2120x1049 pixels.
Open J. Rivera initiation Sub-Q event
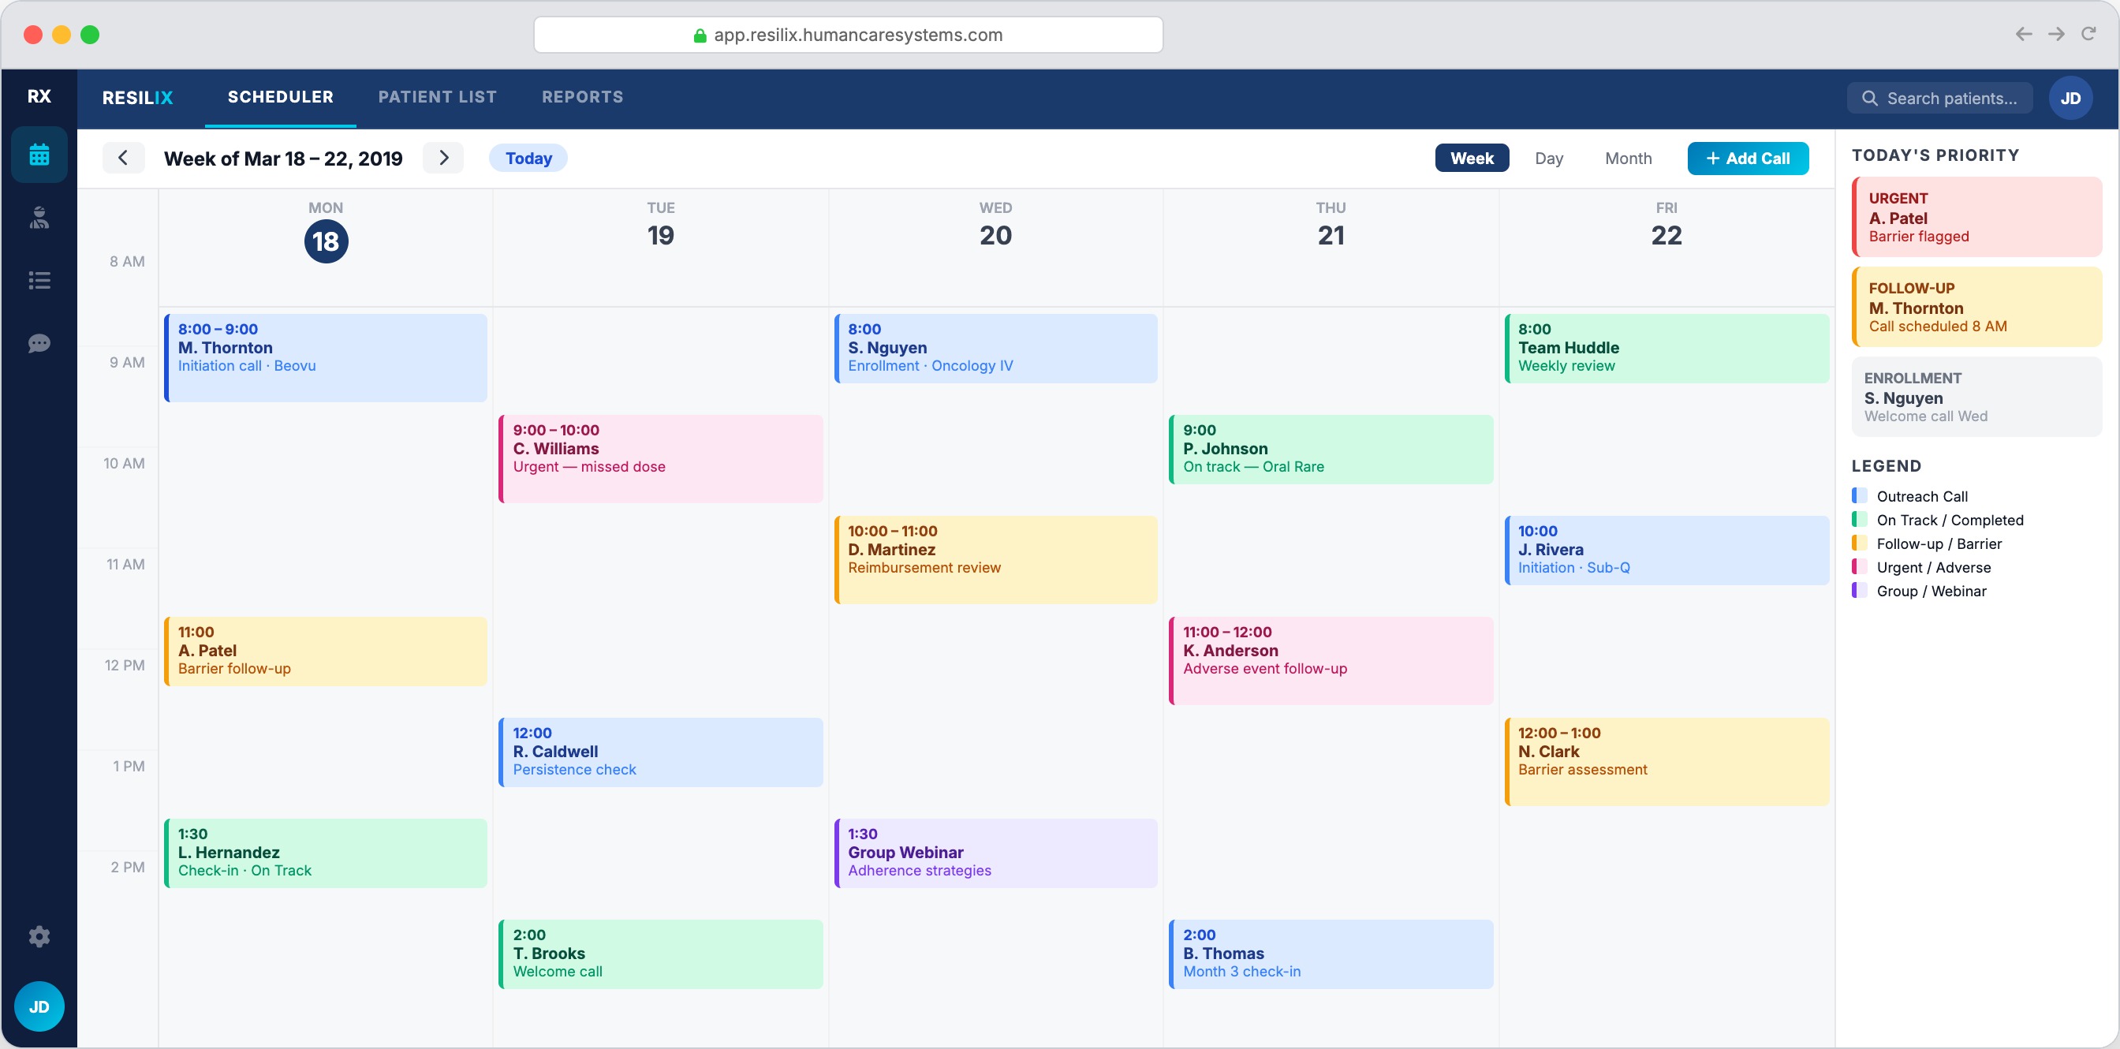click(1667, 551)
